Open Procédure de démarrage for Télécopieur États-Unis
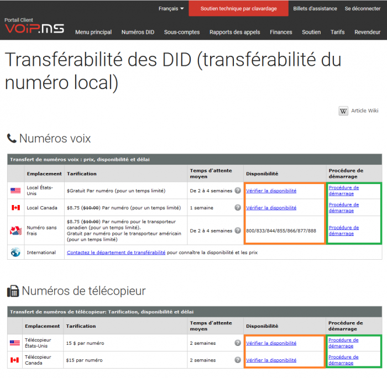Screen dimensions: 387x378 pos(343,343)
